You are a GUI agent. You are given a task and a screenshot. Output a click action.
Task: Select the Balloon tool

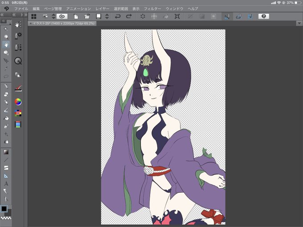coord(6,191)
